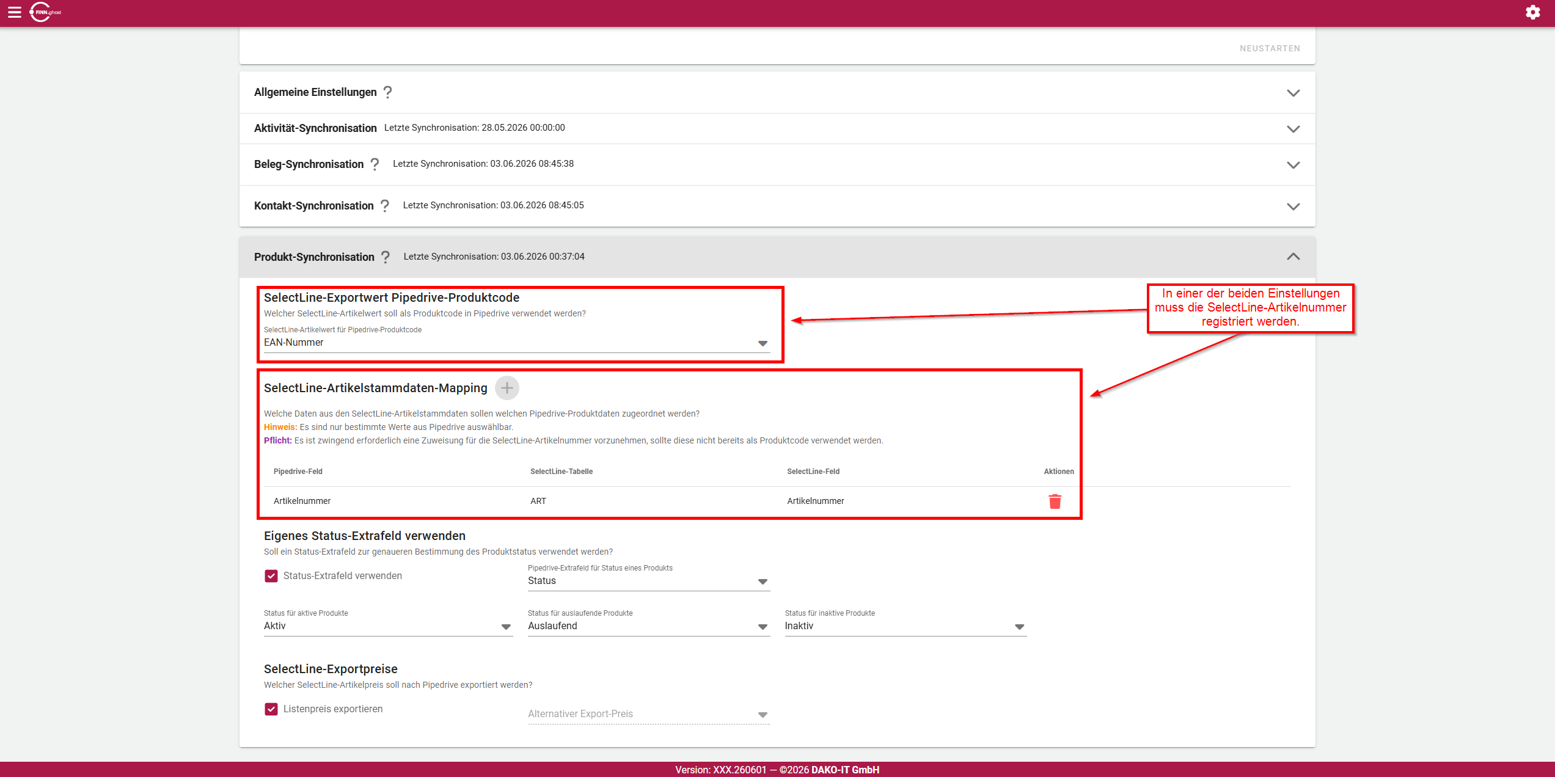Collapse the Produkt-Synchronisation section
Screen dimensions: 1555x777
[1293, 257]
